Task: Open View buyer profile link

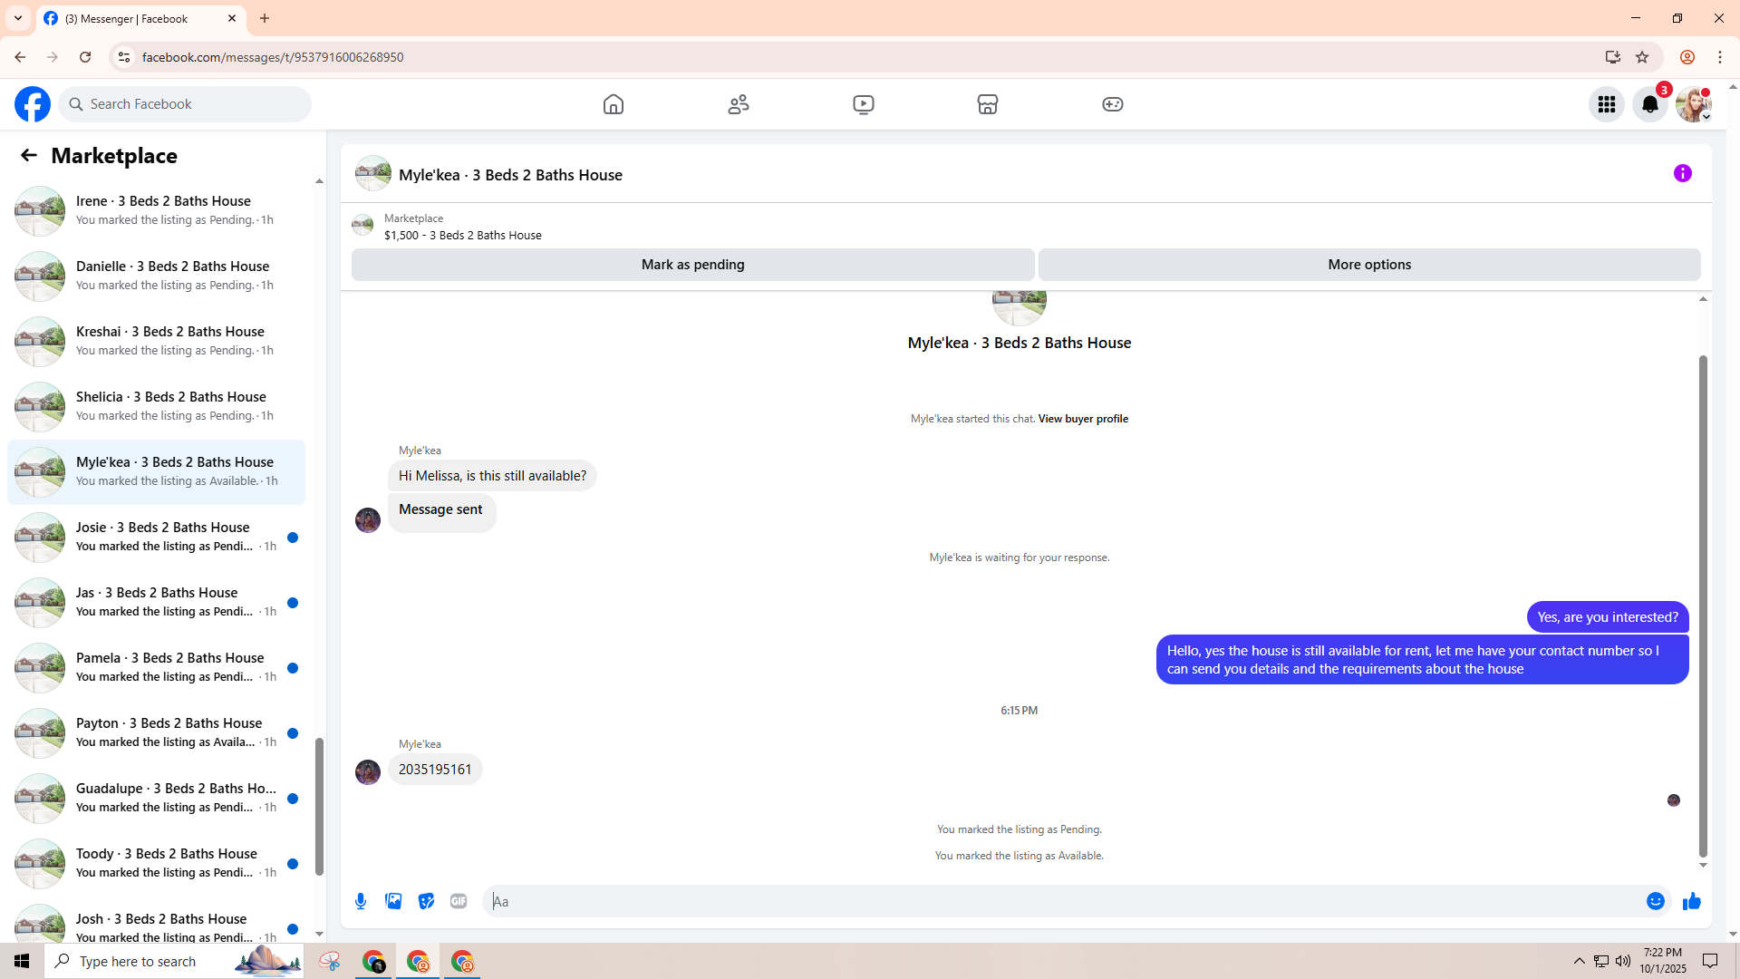Action: [x=1083, y=419]
